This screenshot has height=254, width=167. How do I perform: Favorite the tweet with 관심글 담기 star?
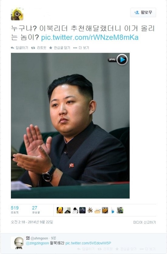(51, 48)
